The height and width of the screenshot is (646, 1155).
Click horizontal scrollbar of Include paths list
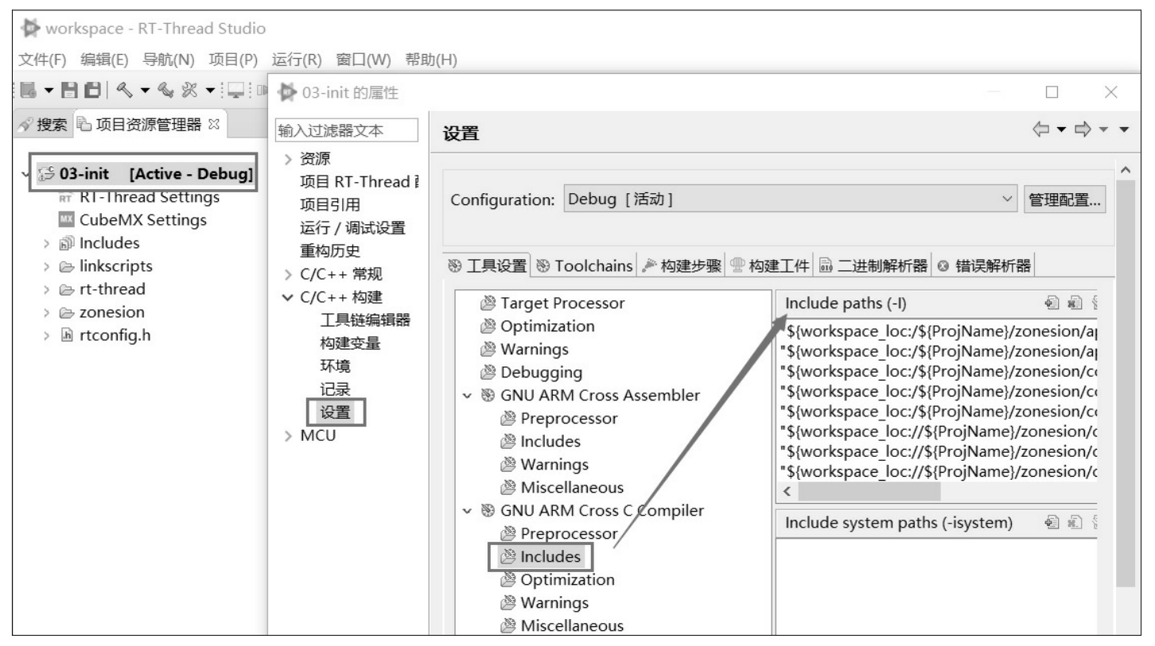click(x=869, y=492)
